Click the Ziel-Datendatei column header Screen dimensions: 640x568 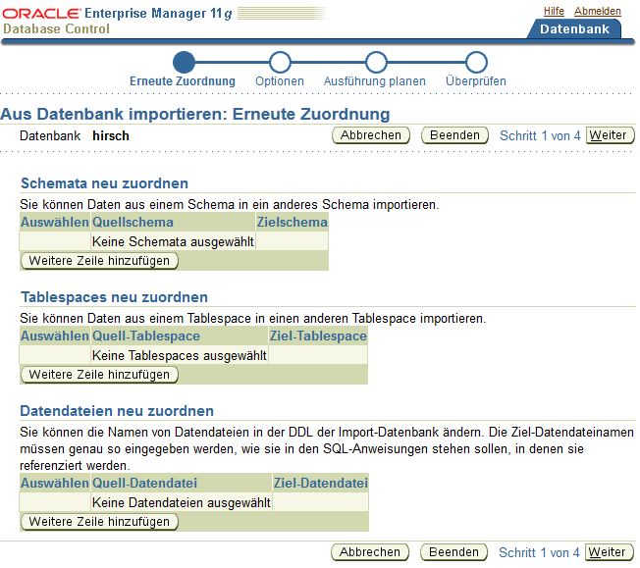tap(321, 483)
